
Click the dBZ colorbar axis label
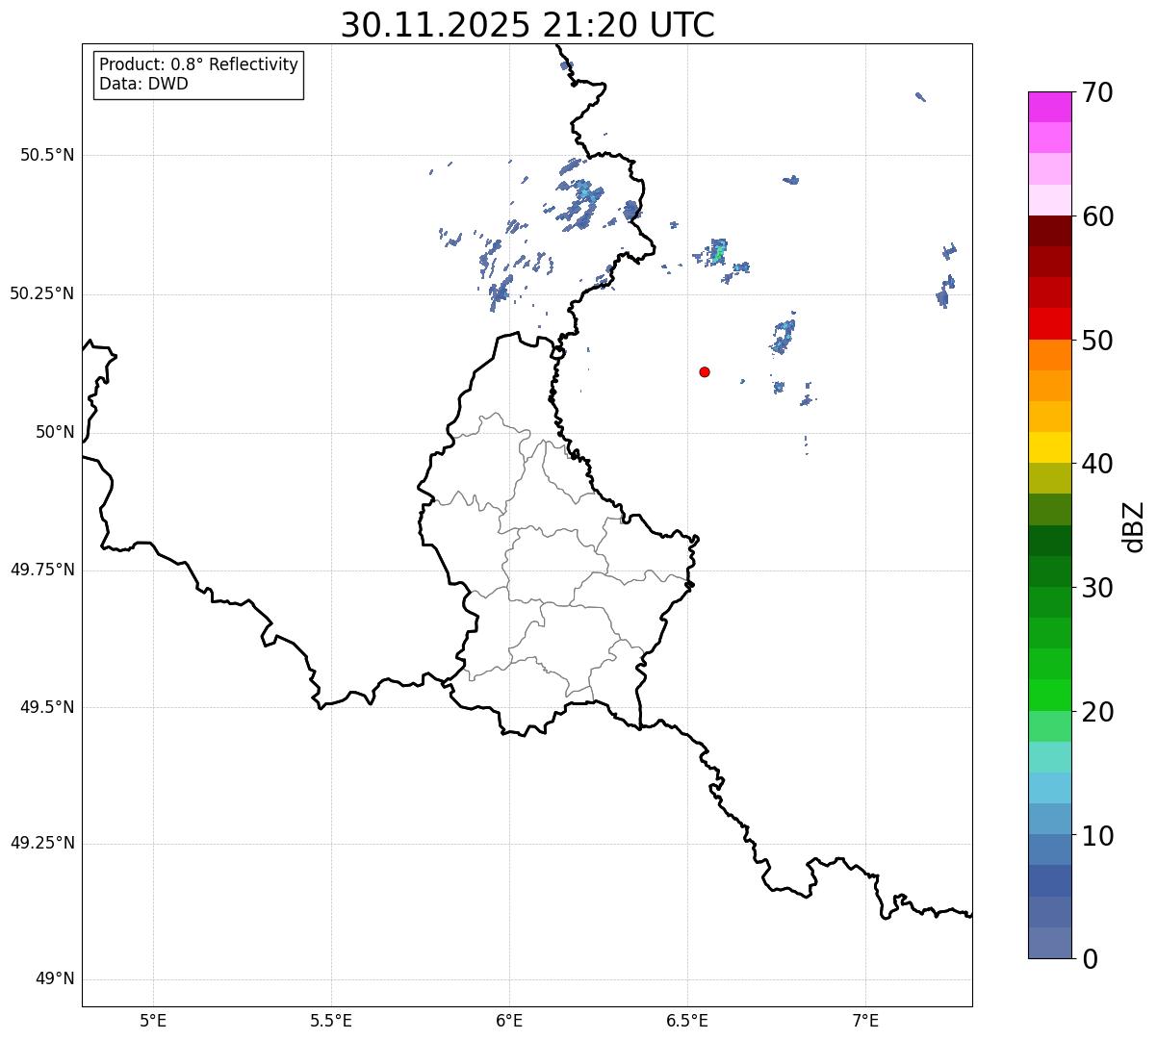click(1134, 526)
